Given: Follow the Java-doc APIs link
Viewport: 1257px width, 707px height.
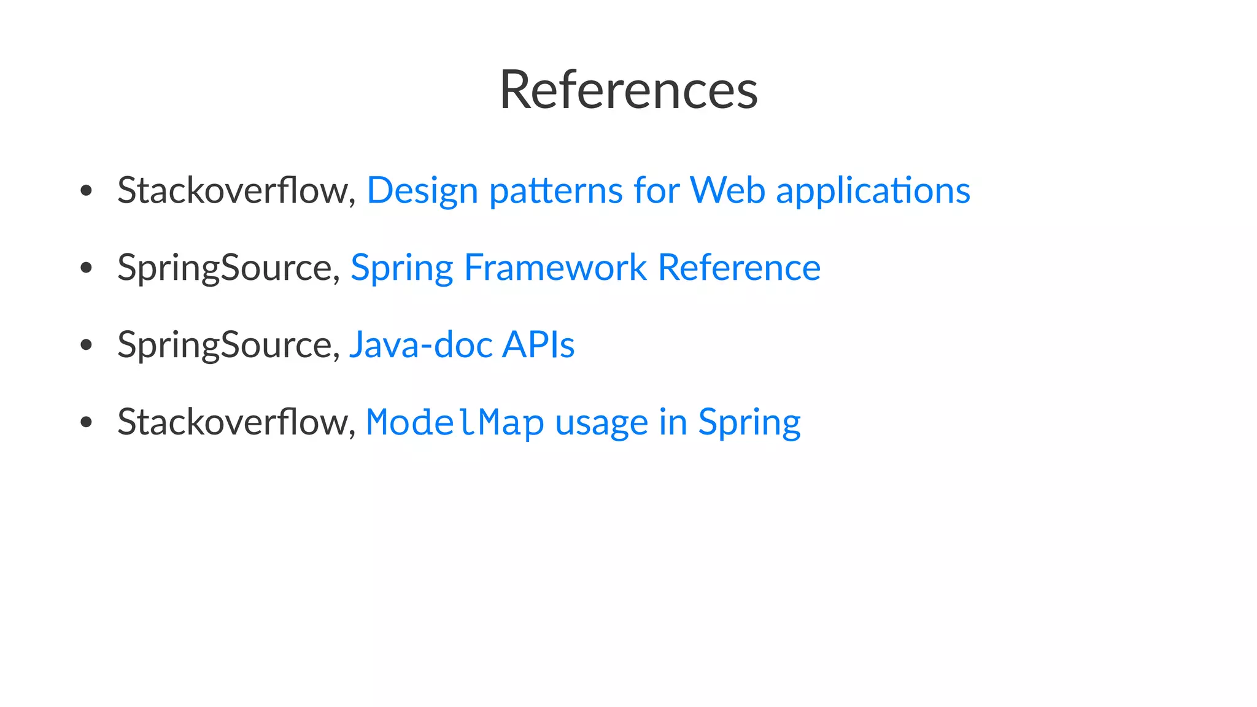Looking at the screenshot, I should tap(462, 344).
